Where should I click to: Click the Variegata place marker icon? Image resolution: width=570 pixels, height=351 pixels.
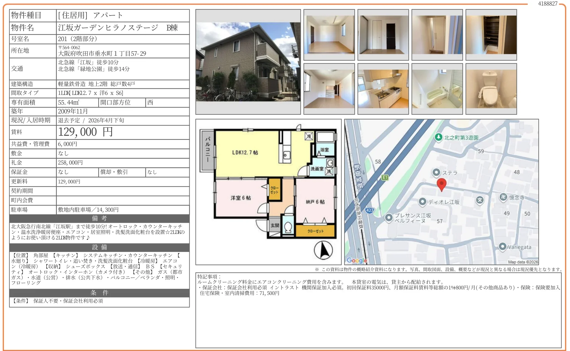(x=502, y=247)
